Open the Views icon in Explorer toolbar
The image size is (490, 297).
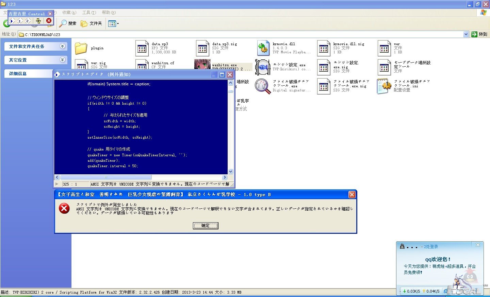pyautogui.click(x=112, y=23)
